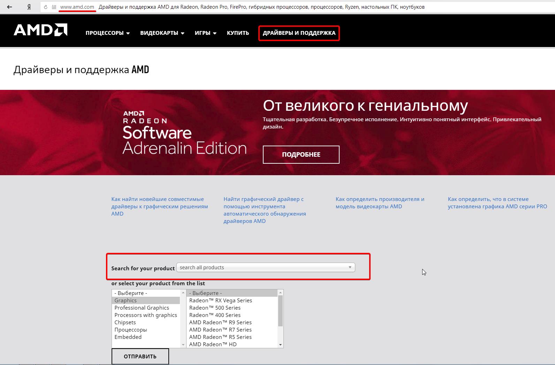Expand the ПРОЦЕССОРЫ menu
The width and height of the screenshot is (555, 365).
(108, 33)
